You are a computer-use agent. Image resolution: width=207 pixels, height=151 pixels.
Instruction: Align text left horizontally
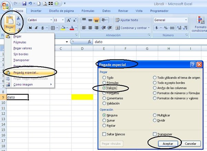(84, 28)
